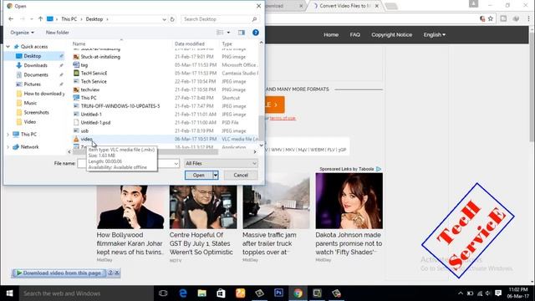Image resolution: width=535 pixels, height=301 pixels.
Task: Open Task View on the taskbar
Action: pos(163,293)
